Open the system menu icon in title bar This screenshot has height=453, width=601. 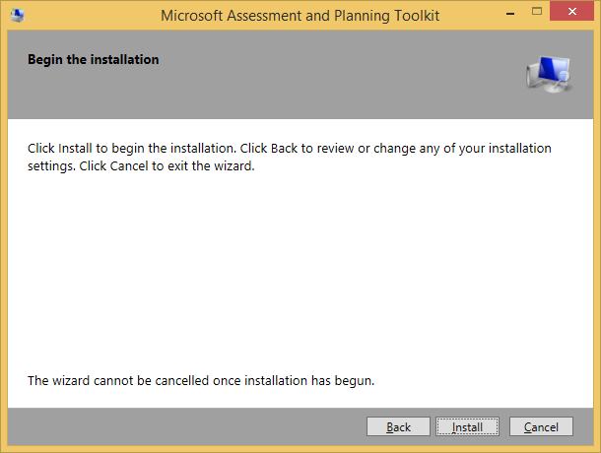19,15
